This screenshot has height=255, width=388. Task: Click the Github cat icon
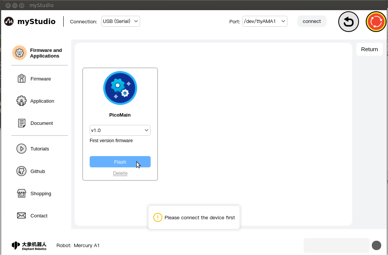(21, 171)
